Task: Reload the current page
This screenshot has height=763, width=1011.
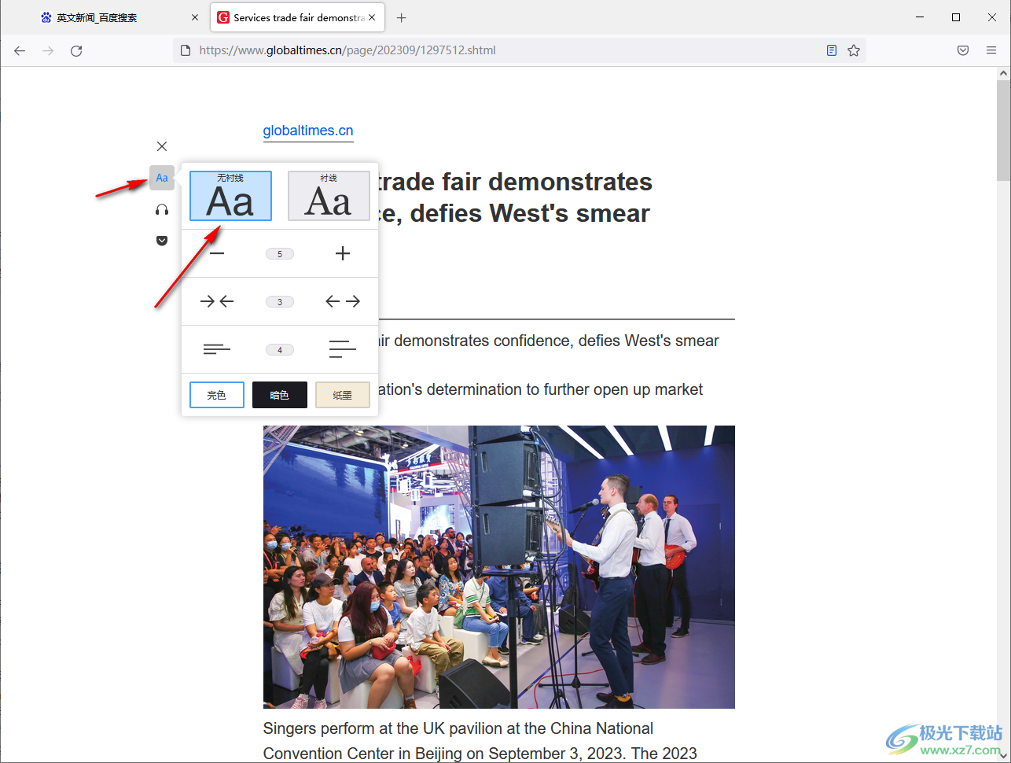Action: (x=76, y=50)
